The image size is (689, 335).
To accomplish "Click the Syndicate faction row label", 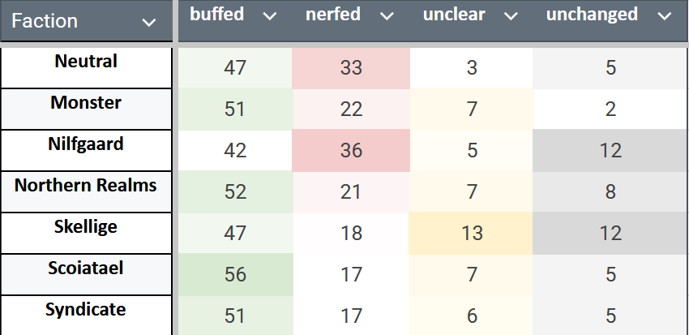I will click(86, 310).
